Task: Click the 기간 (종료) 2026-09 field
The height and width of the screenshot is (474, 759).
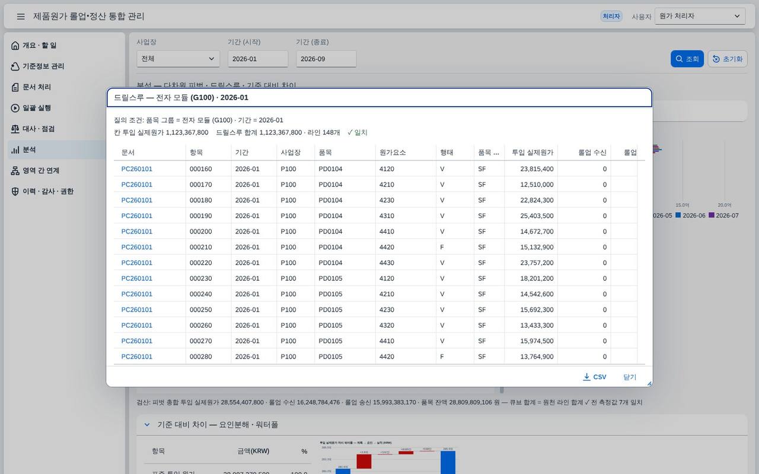Action: tap(326, 59)
